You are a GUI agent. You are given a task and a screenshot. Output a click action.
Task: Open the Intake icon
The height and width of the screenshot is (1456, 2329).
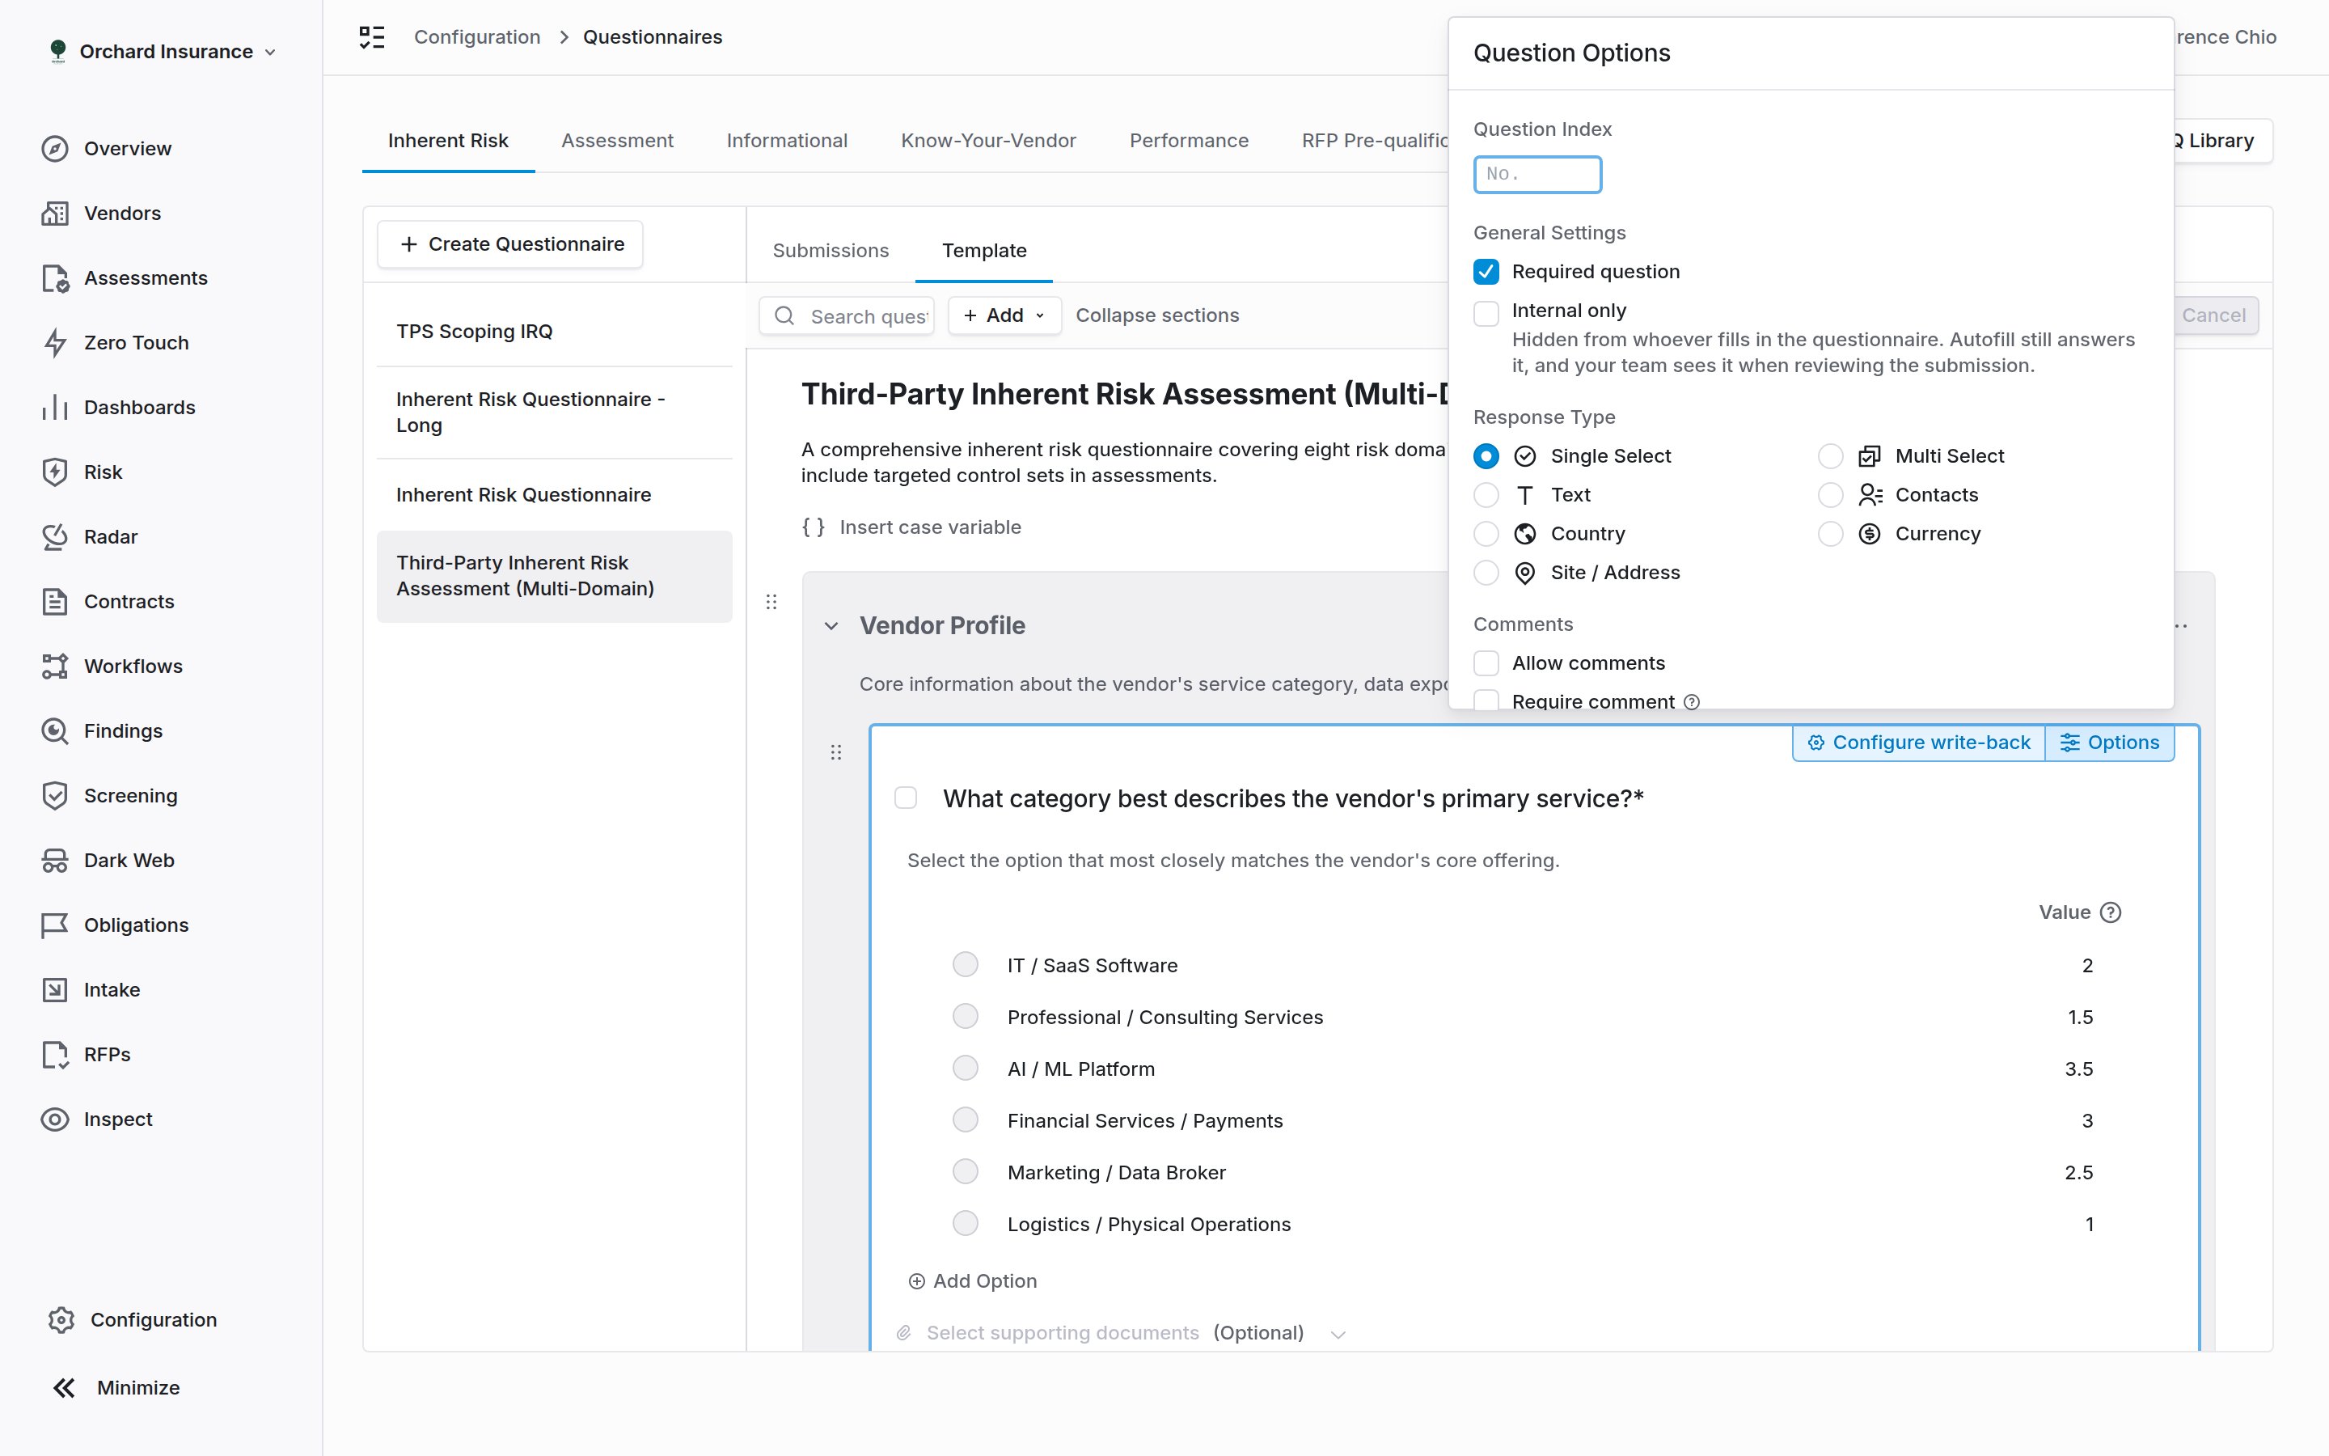click(x=55, y=990)
